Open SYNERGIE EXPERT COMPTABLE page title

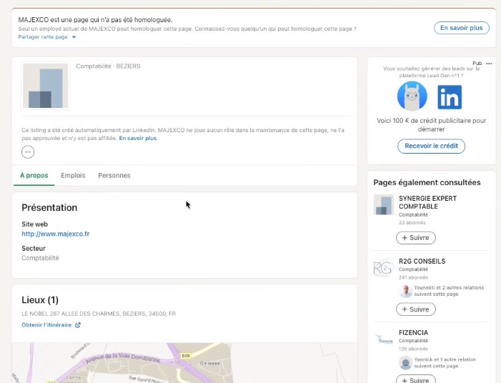[x=427, y=202]
